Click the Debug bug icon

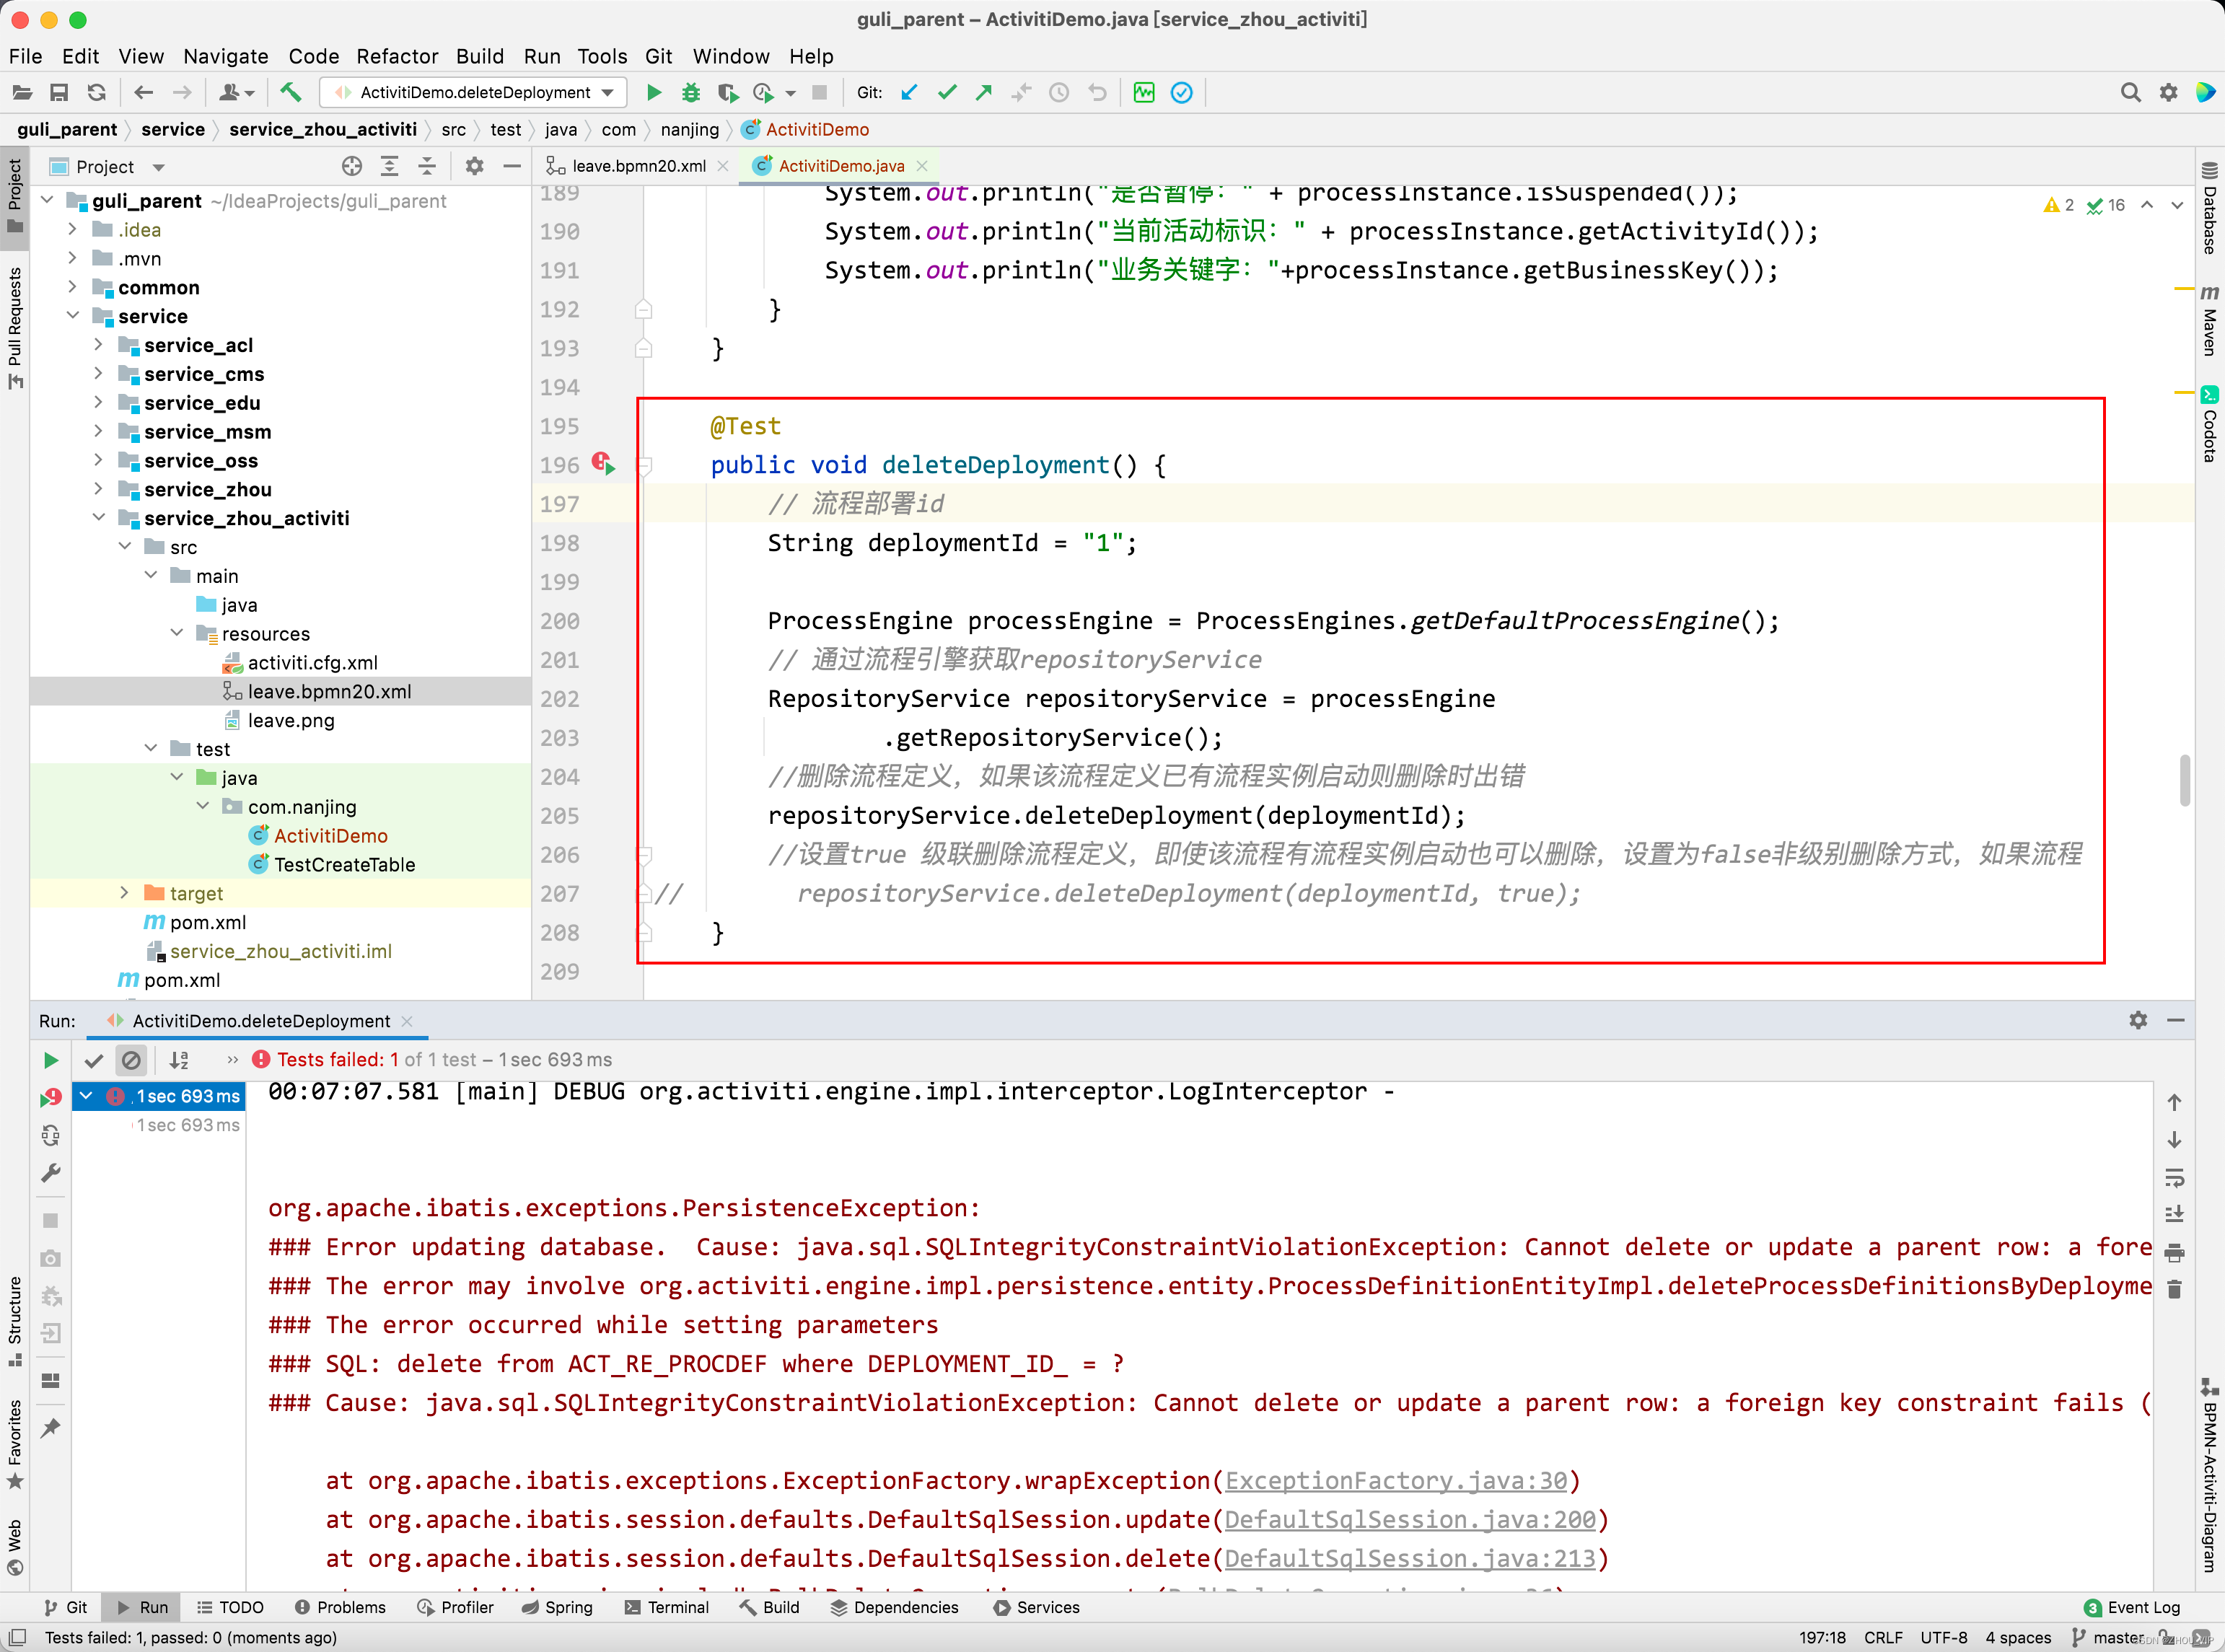pyautogui.click(x=691, y=92)
